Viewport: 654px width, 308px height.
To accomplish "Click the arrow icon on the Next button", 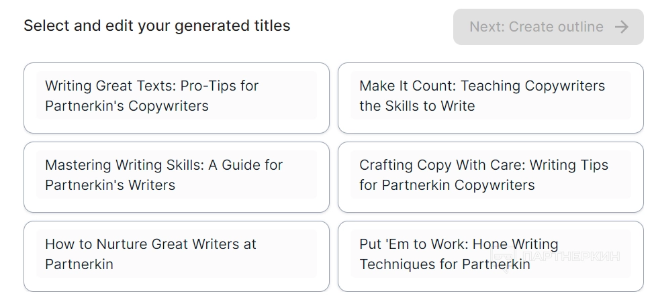I will 622,27.
